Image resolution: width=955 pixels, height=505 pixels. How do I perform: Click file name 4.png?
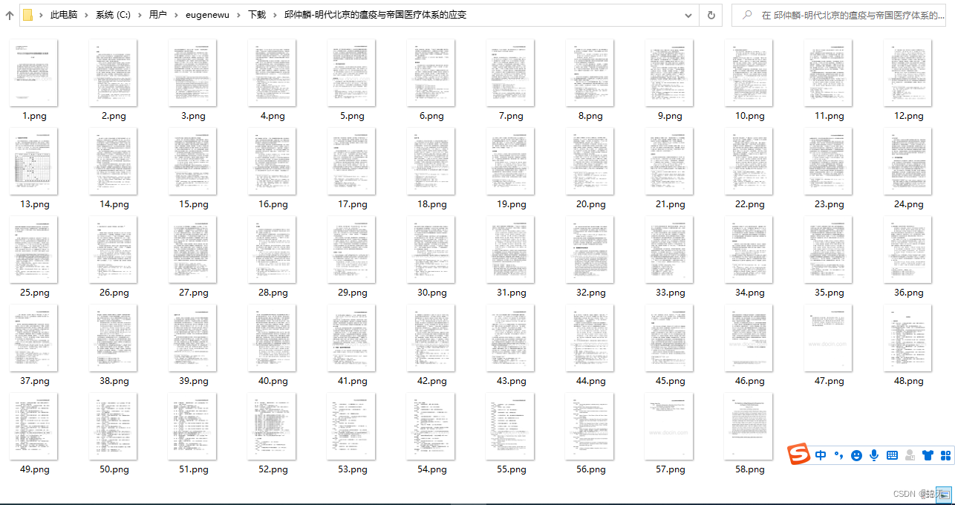[x=273, y=116]
